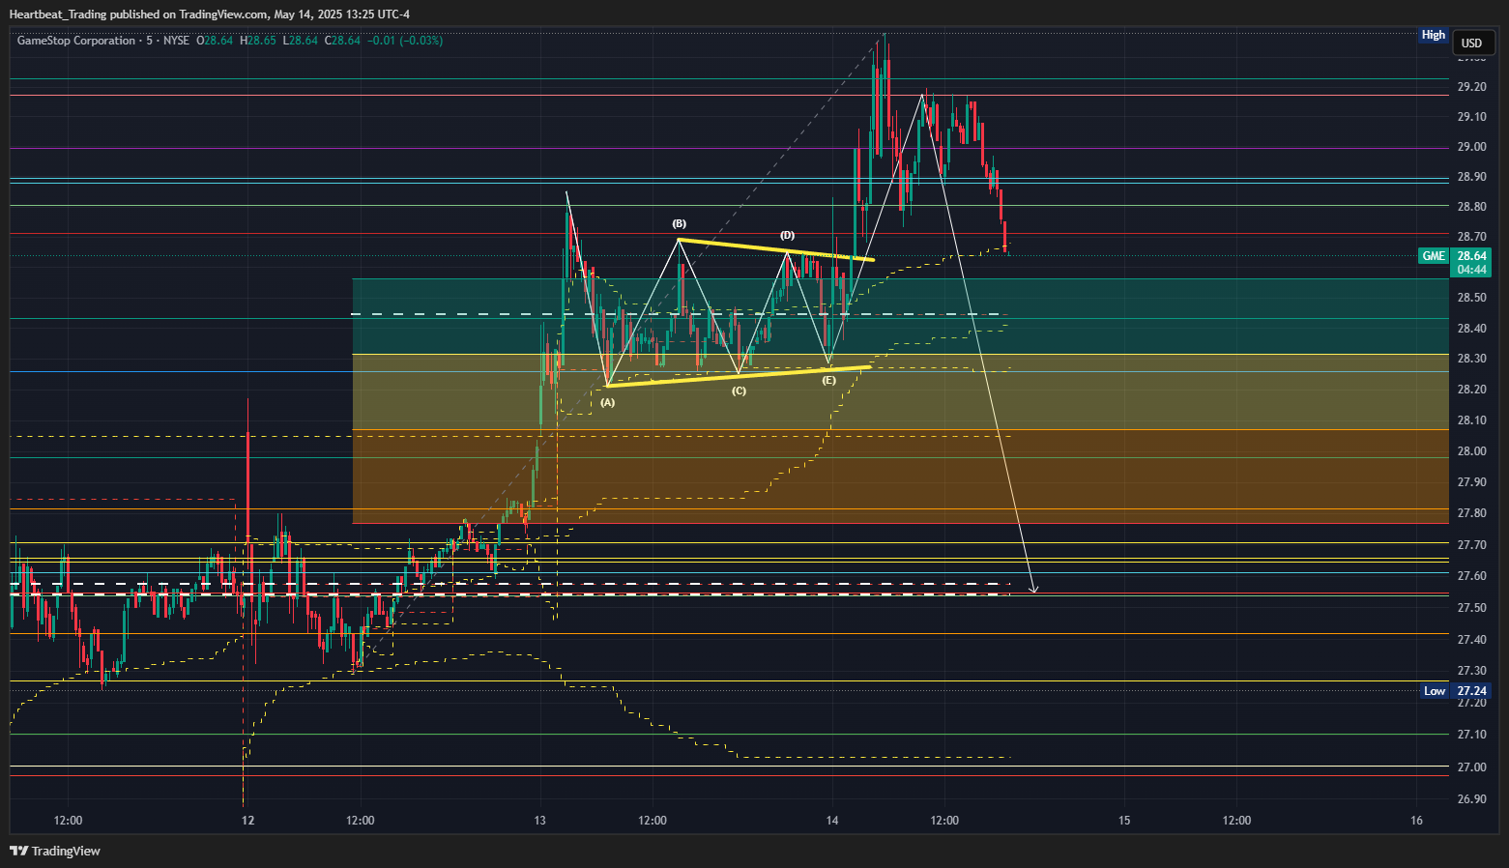
Task: Click the 27.00 price axis label
Action: pyautogui.click(x=1471, y=767)
